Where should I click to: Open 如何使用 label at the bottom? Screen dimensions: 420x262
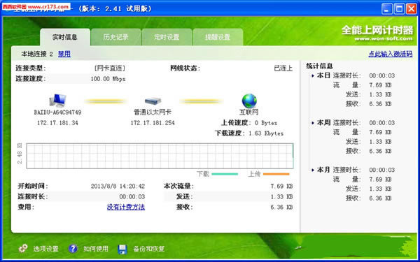96,249
